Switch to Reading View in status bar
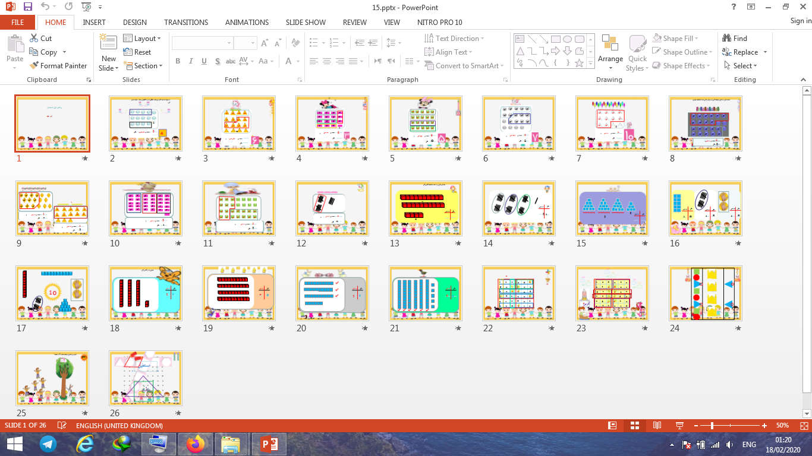 coord(657,426)
